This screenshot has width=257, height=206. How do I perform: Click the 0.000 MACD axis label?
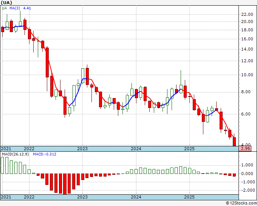(x=247, y=174)
